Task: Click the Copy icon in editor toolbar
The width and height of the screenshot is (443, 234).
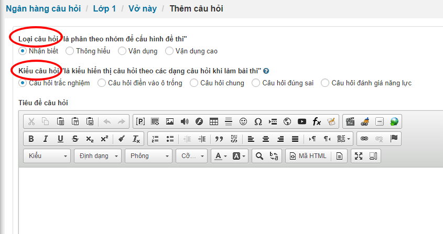Action: 46,121
